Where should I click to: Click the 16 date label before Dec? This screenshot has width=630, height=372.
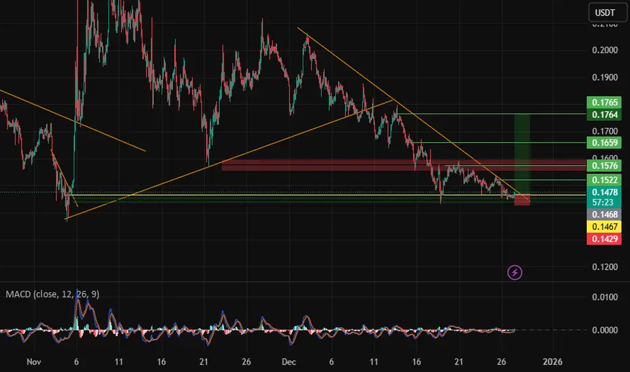[161, 362]
